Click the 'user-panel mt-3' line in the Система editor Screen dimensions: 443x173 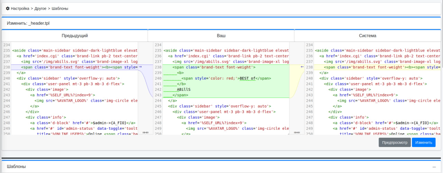click(x=376, y=84)
